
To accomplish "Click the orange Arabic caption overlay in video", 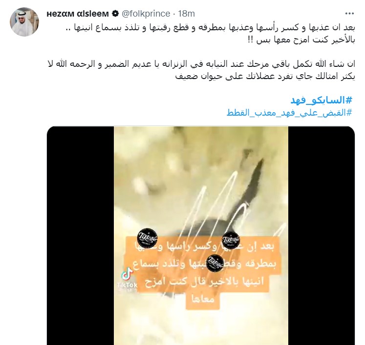I will [x=203, y=273].
